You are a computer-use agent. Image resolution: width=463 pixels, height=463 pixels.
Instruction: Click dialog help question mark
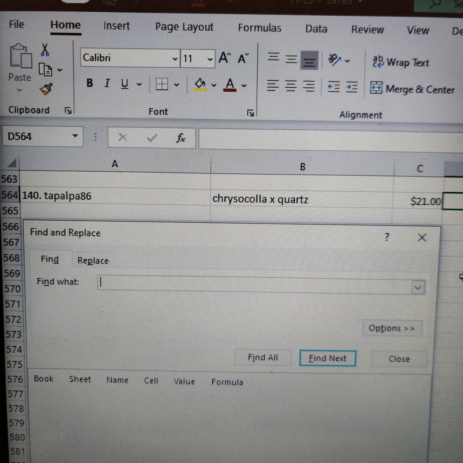pos(387,237)
